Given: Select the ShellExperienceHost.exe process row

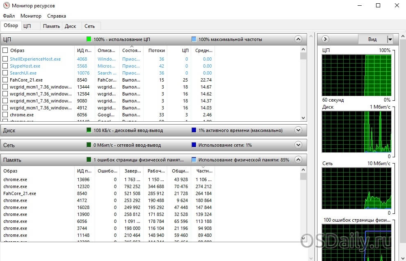Looking at the screenshot, I should click(x=108, y=59).
